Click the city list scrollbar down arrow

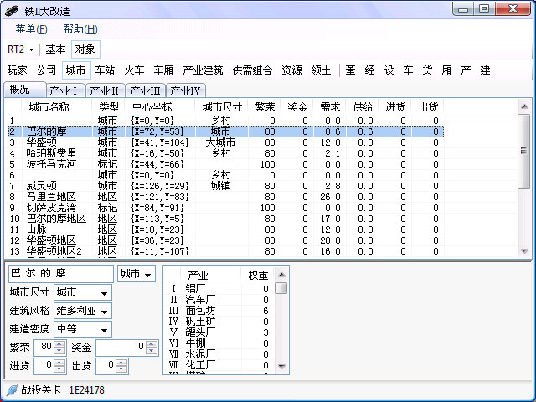tap(524, 251)
